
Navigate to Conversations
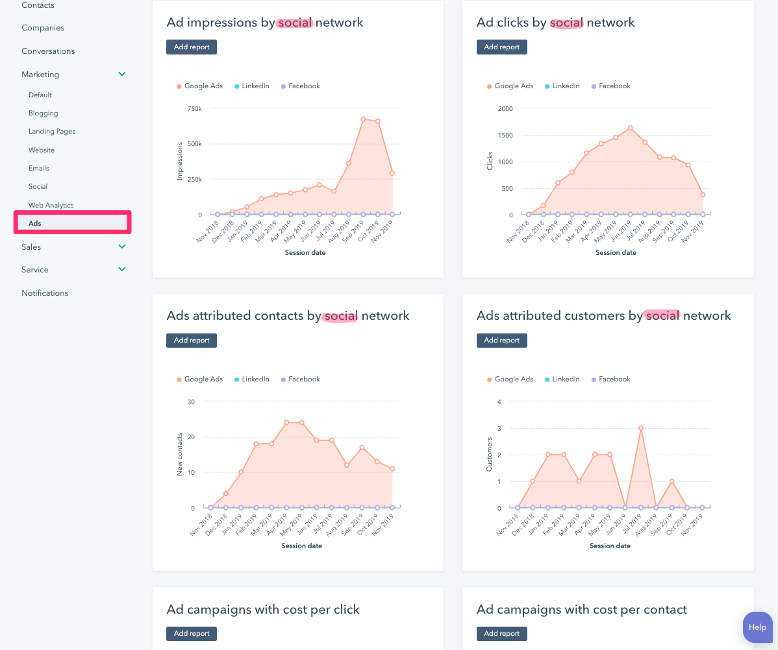click(48, 51)
